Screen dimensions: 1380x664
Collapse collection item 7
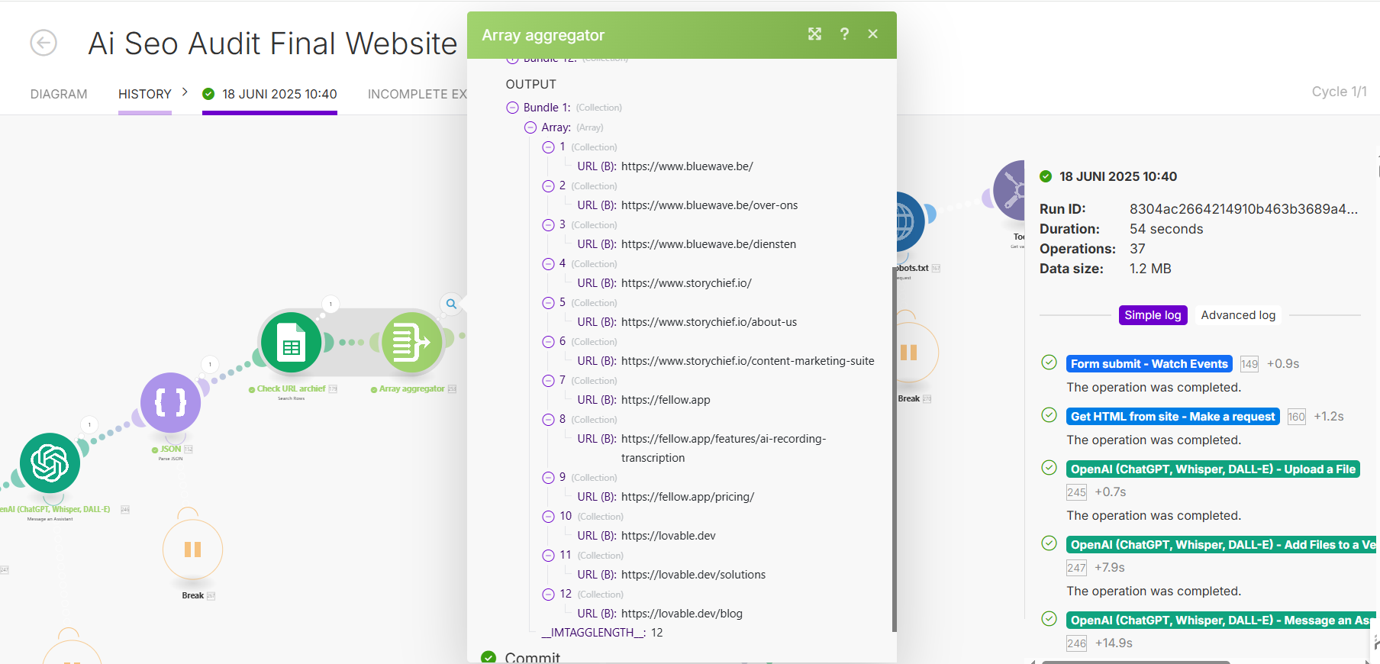click(548, 381)
